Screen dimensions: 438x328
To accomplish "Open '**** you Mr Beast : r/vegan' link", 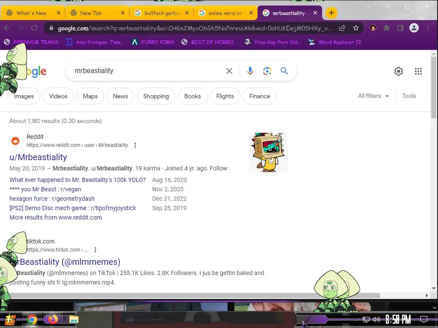I will tap(45, 189).
